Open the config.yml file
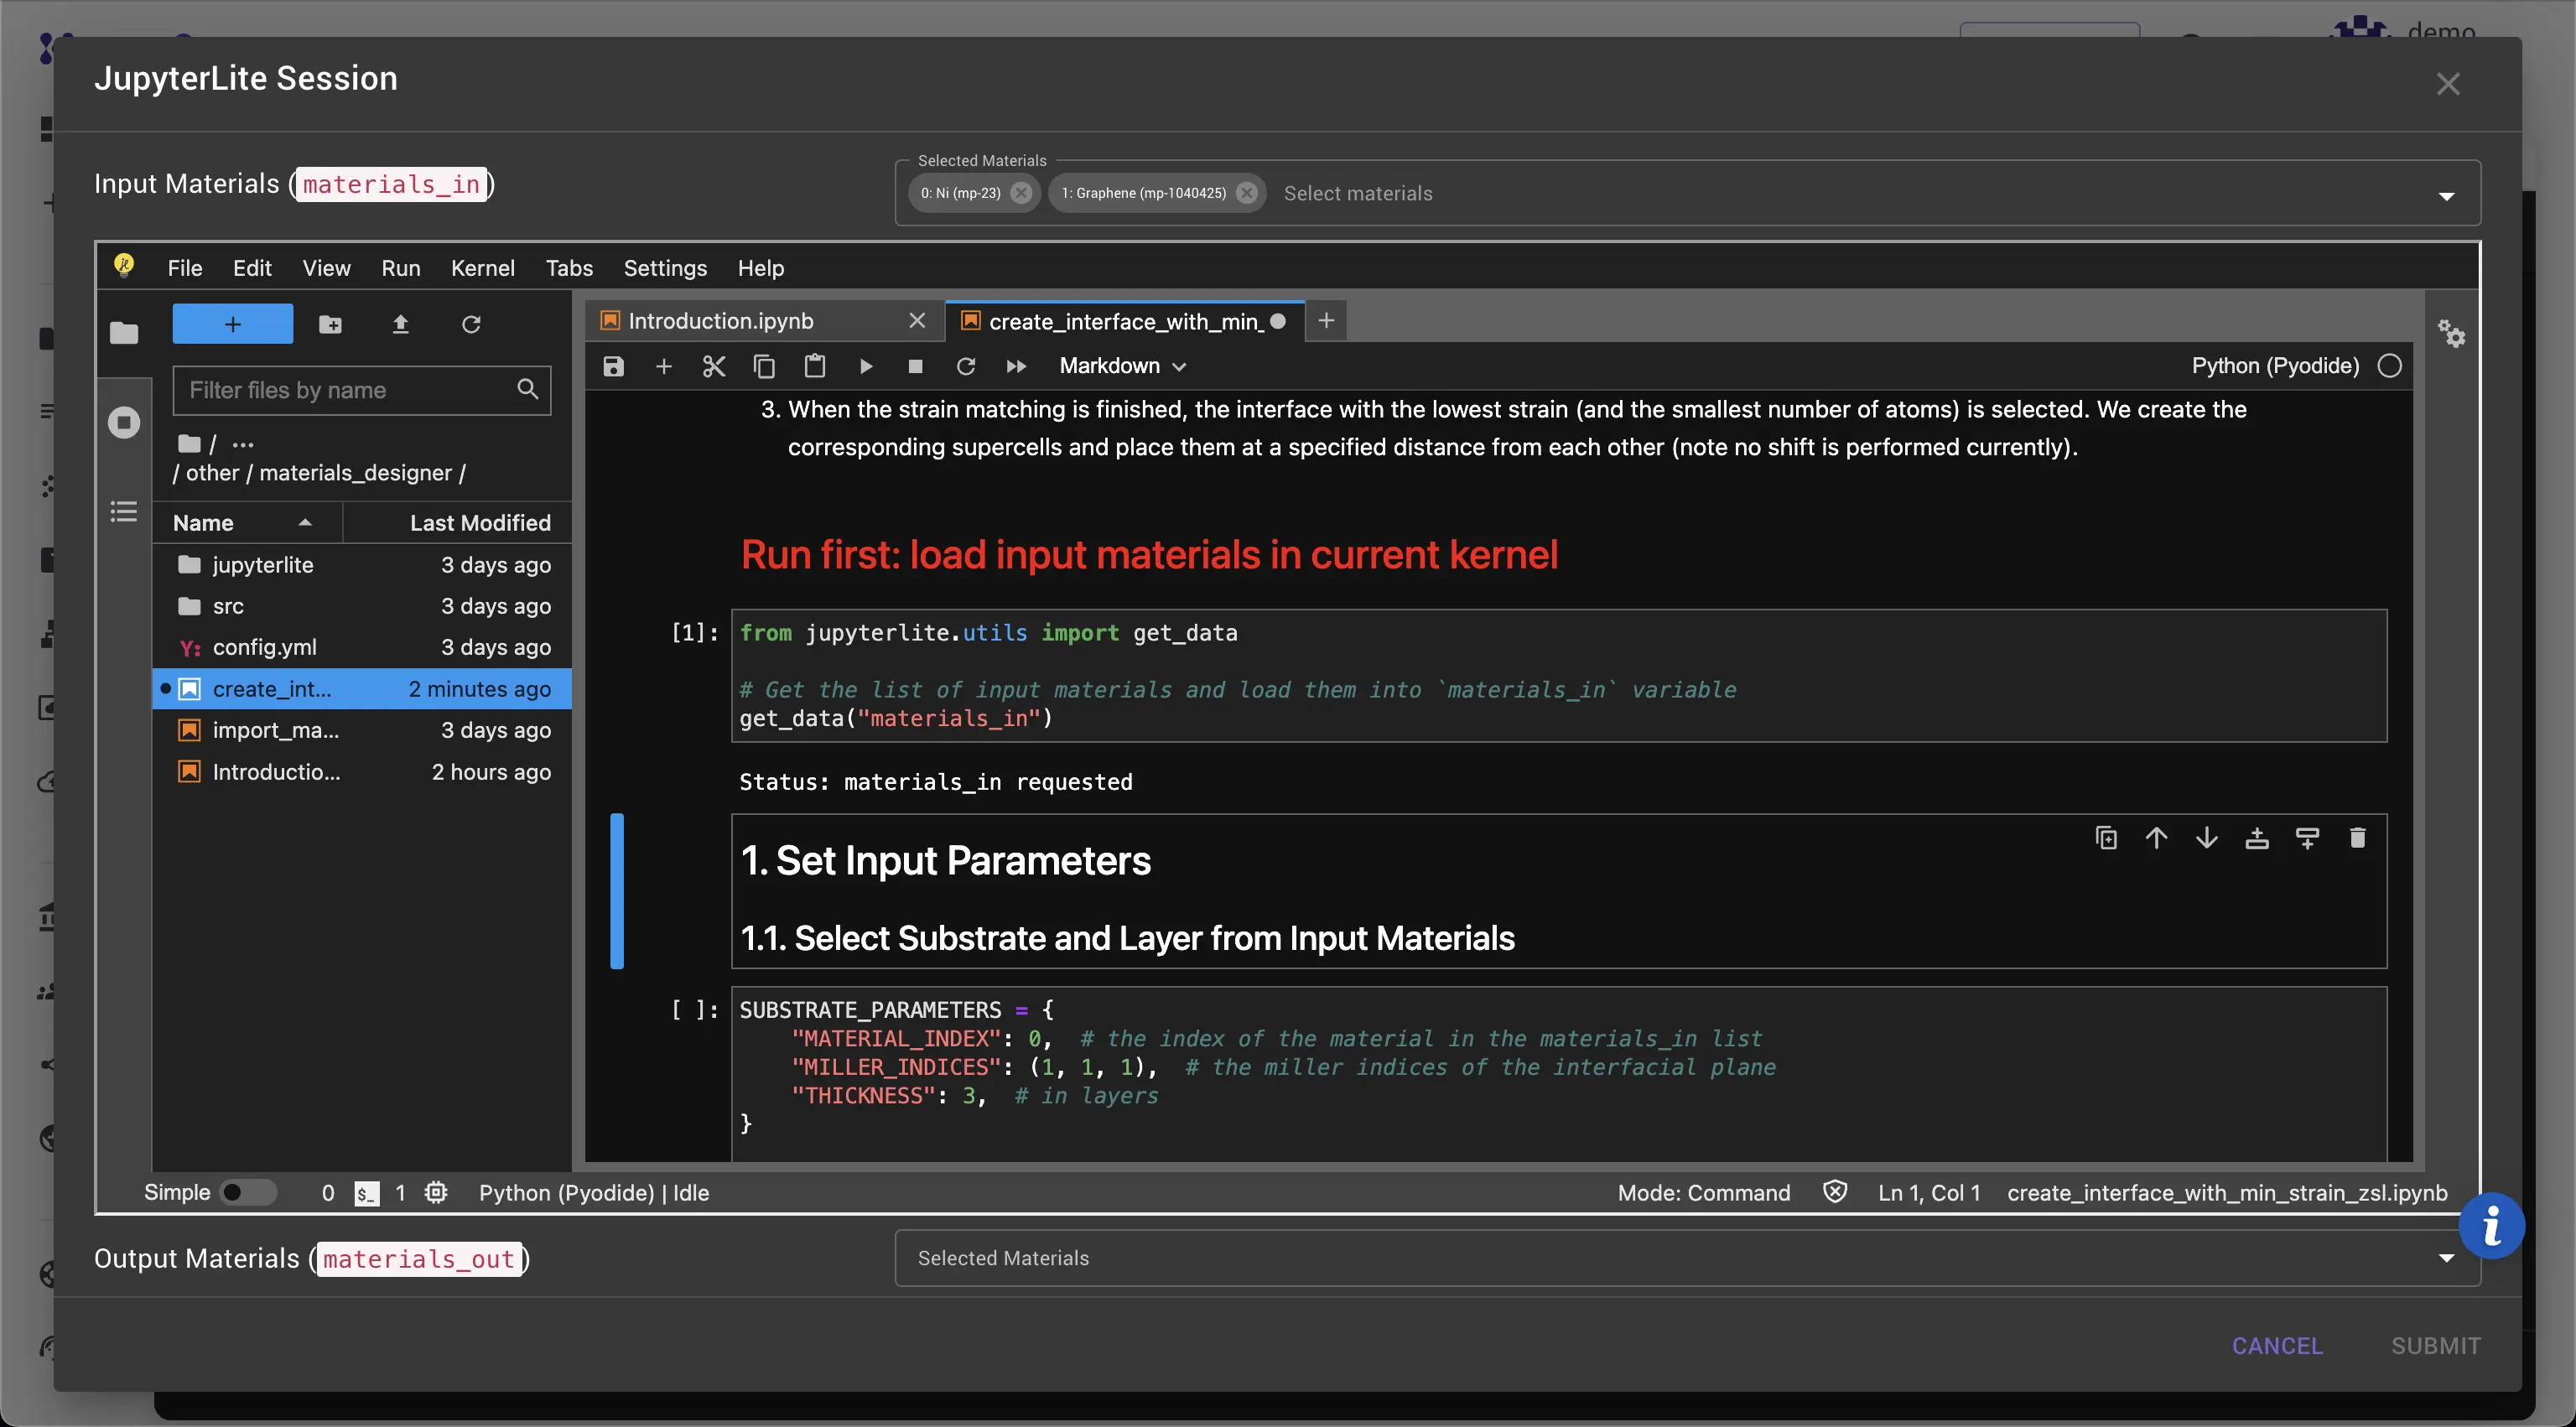Image resolution: width=2576 pixels, height=1427 pixels. click(265, 647)
